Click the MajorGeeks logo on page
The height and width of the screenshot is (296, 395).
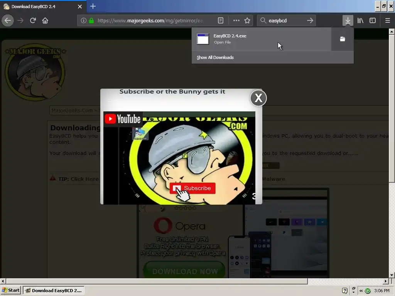(35, 72)
